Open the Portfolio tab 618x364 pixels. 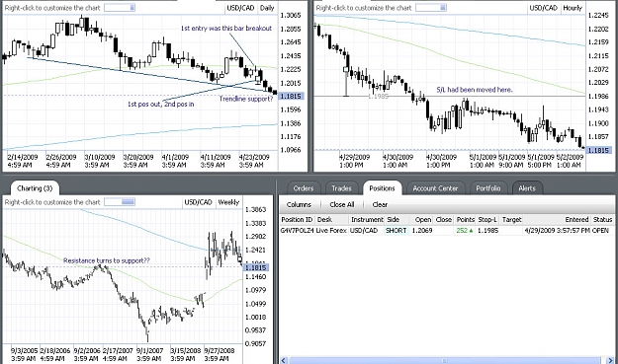tap(487, 188)
